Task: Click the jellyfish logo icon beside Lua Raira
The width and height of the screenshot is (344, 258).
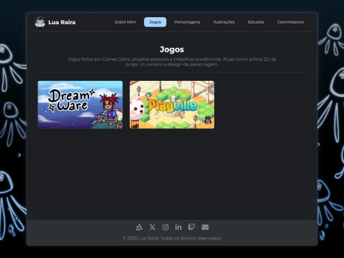Action: [x=40, y=22]
